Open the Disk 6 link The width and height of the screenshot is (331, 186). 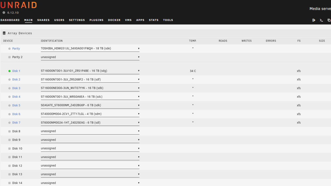(16, 114)
